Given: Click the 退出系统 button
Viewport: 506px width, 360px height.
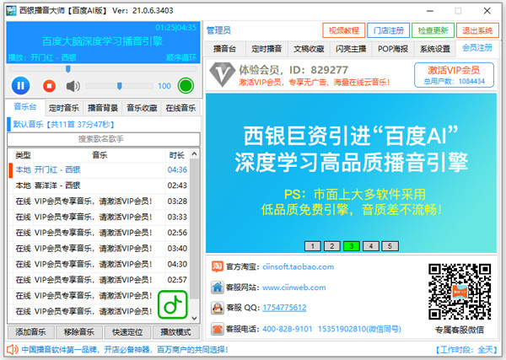Looking at the screenshot, I should coord(477,30).
